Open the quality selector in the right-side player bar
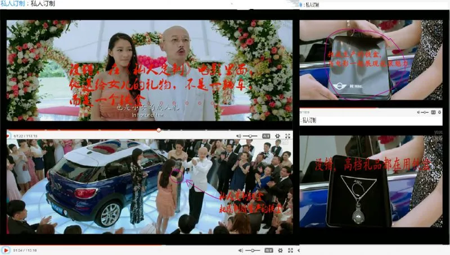 (x=433, y=112)
